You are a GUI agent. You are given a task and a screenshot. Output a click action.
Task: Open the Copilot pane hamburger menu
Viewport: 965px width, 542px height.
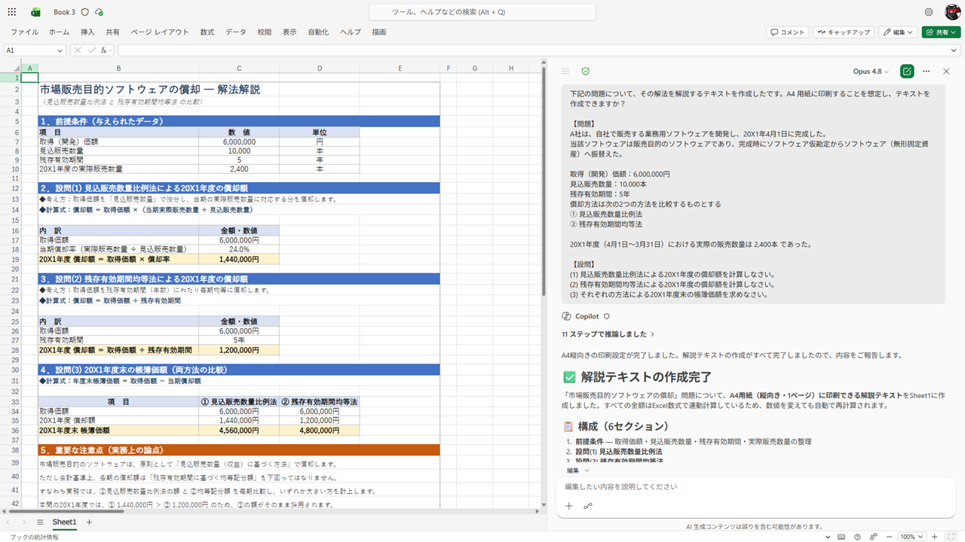[x=565, y=71]
